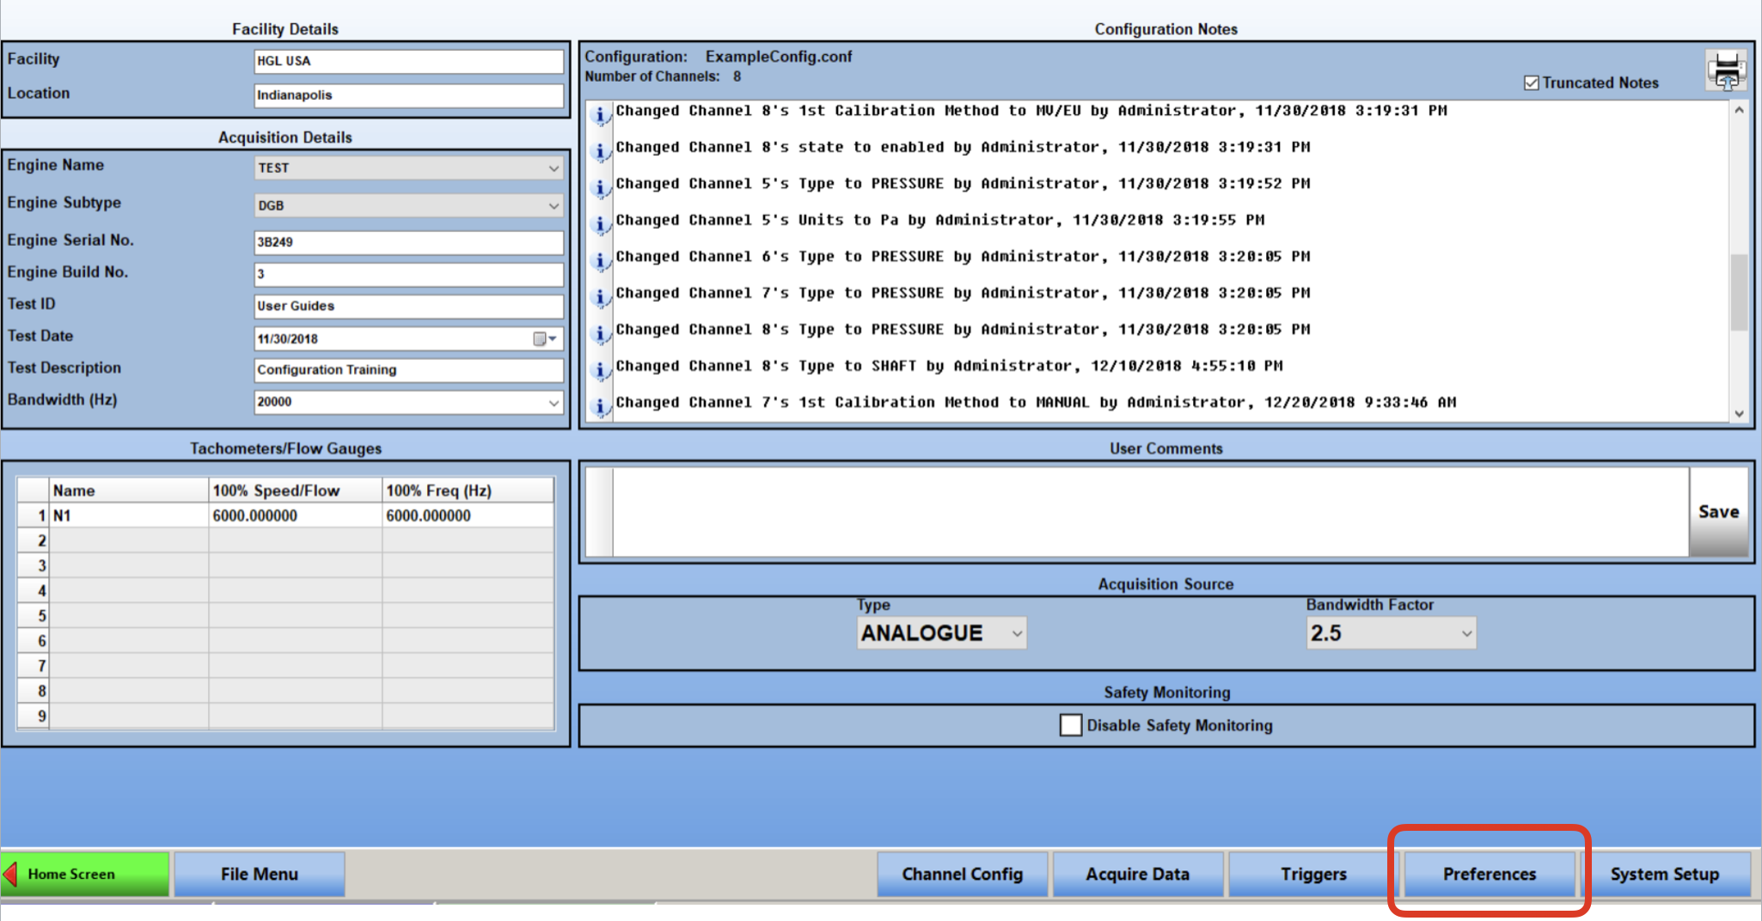
Task: Click info icon beside Channel 7 MANUAL calibration note
Action: (x=600, y=406)
